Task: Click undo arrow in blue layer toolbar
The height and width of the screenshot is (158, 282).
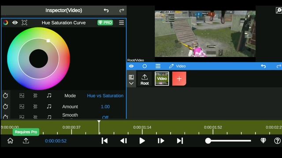Action: [263, 66]
